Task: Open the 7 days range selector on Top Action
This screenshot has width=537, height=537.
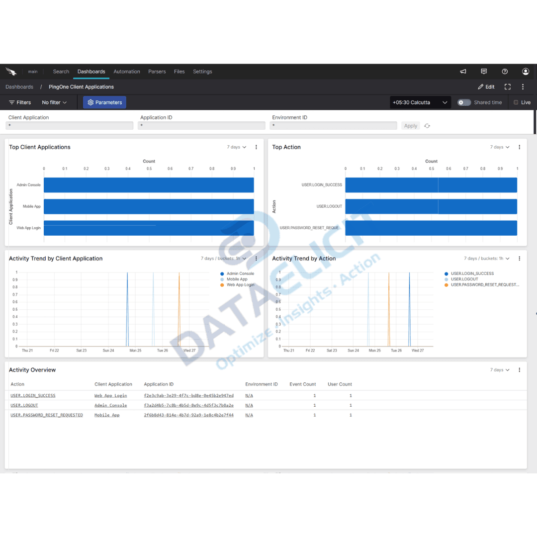Action: pyautogui.click(x=499, y=147)
